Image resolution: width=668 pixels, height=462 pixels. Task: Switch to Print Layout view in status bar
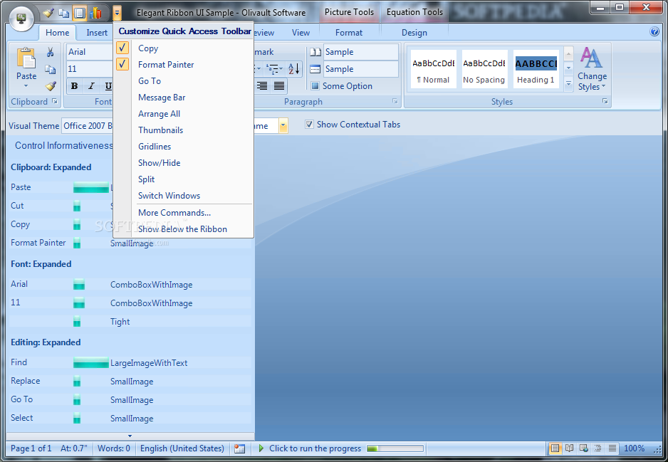pos(555,448)
